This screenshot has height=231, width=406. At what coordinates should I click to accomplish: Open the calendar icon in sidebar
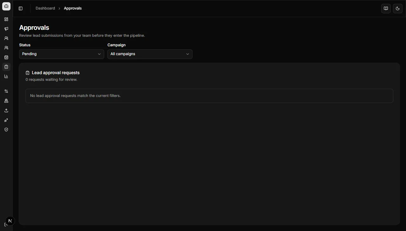6,57
